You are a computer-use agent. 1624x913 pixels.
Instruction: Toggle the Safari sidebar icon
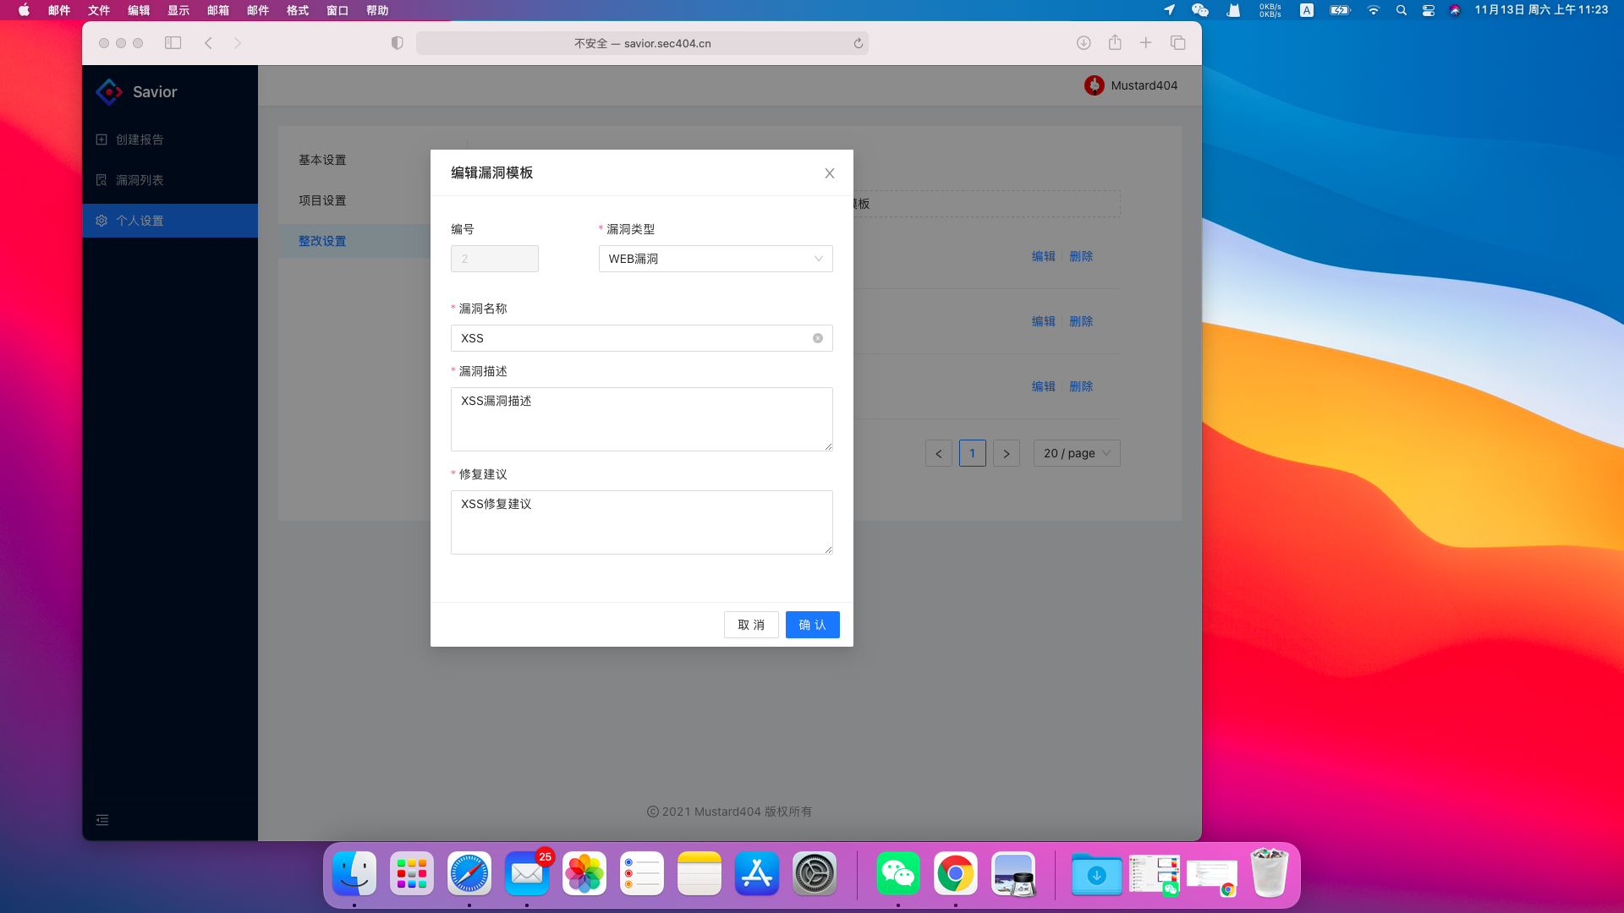point(173,43)
